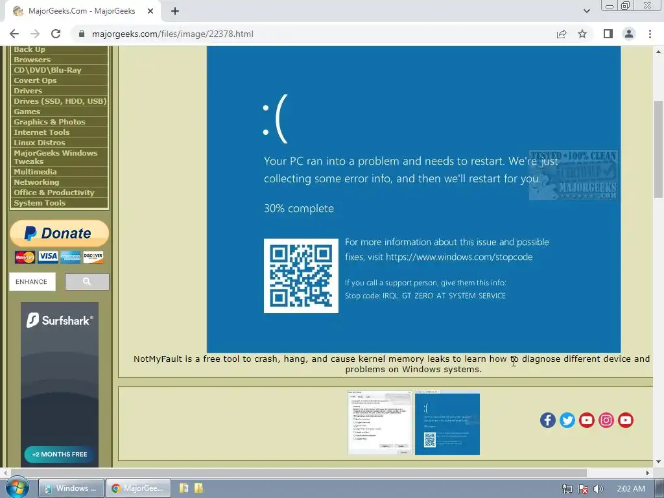Open the MajorGeeks Twitter icon
Screen dimensions: 664x498
coord(567,420)
